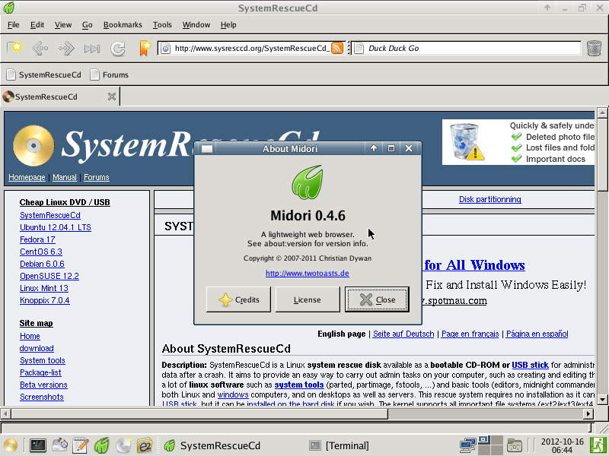Click the next sub-page skip icon
Screen dimensions: 609x456
click(x=92, y=49)
